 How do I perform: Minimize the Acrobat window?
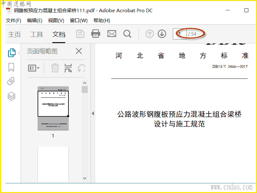[x=228, y=10]
